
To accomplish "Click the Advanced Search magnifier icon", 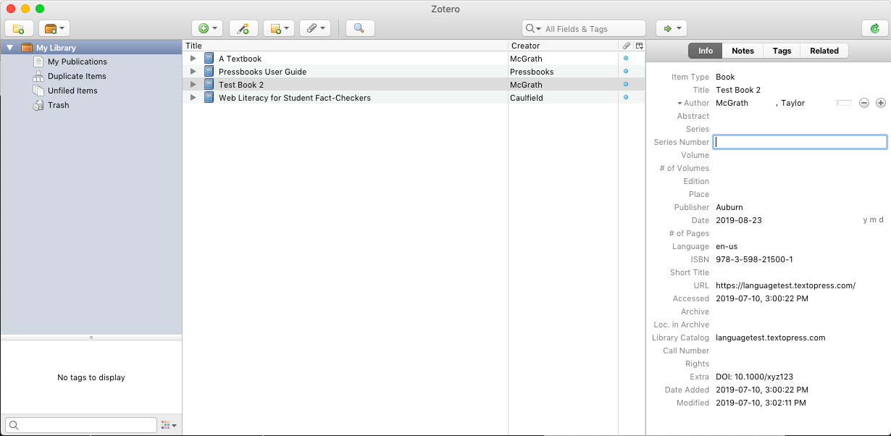I will pos(359,28).
